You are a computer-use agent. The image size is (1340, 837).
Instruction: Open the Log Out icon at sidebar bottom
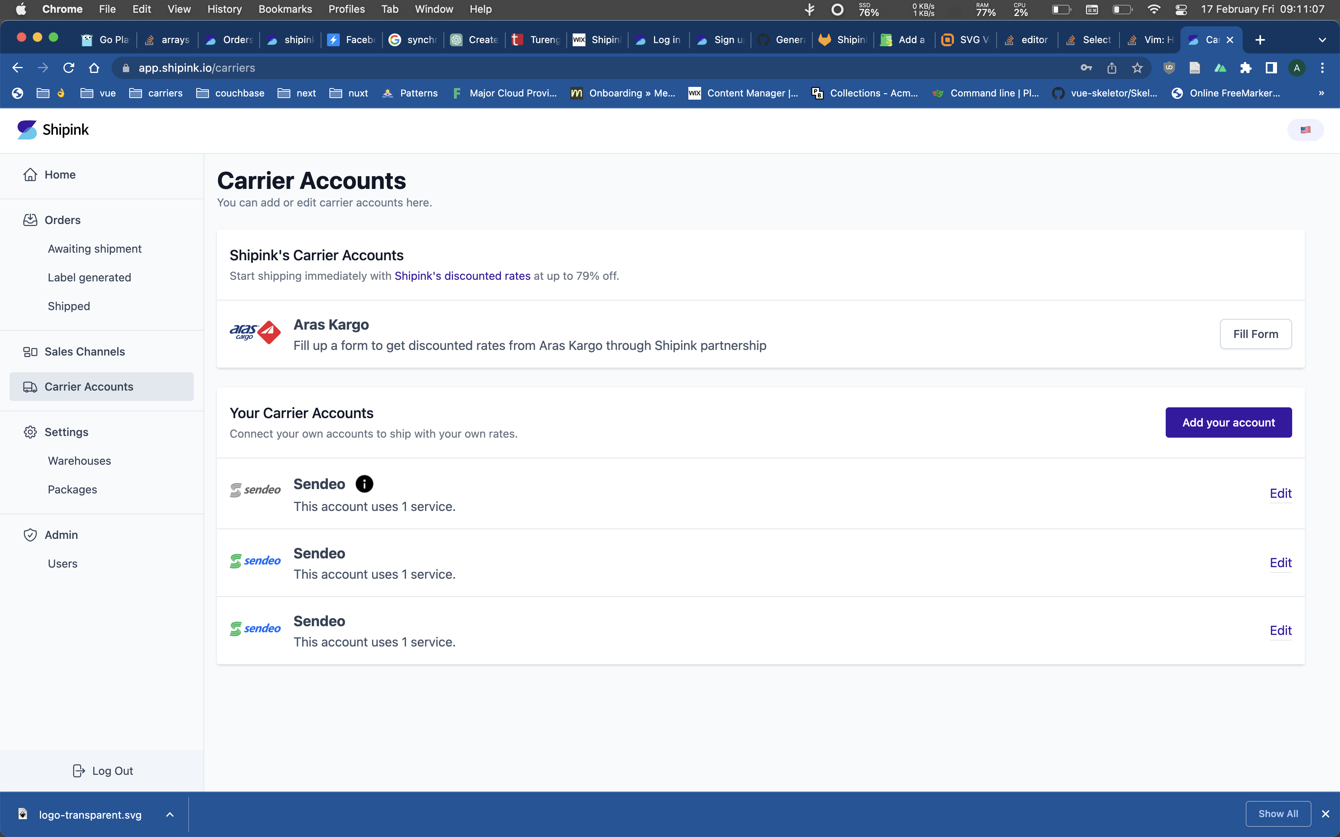(79, 770)
